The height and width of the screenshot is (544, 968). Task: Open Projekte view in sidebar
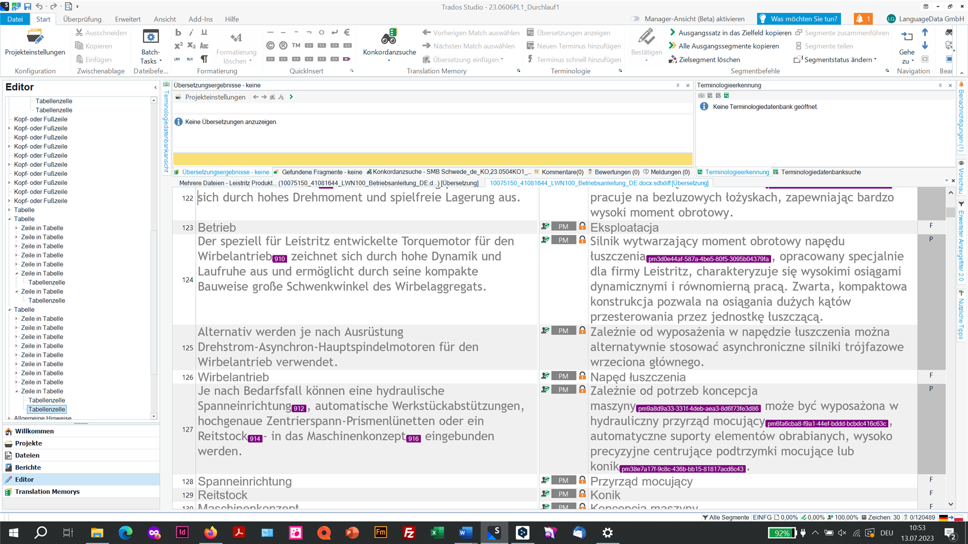coord(81,443)
